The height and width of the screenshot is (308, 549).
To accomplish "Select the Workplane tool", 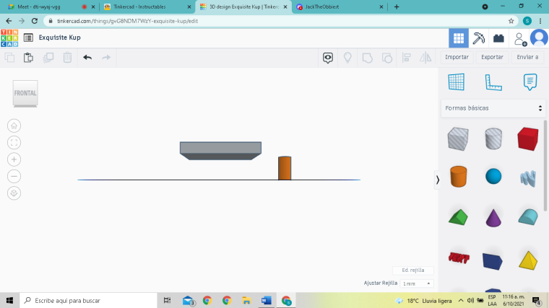I will click(457, 82).
